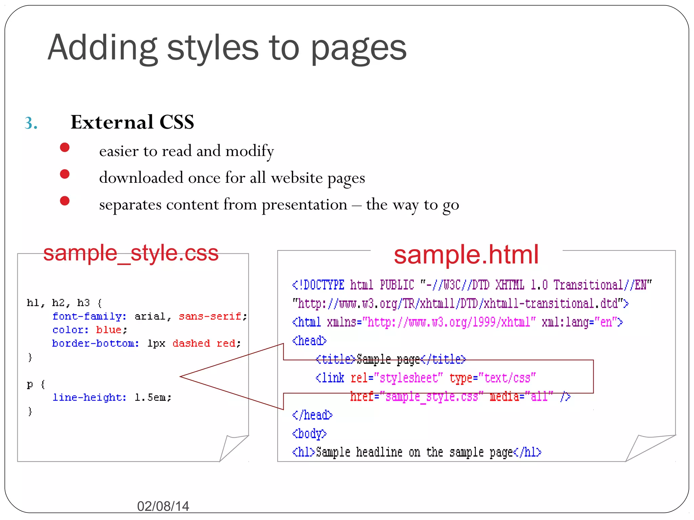Click the date '02/08/14' in footer
This screenshot has height=520, width=694.
(163, 506)
